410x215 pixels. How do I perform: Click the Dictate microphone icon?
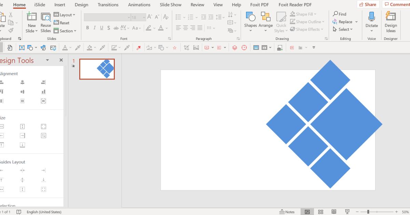point(371,17)
